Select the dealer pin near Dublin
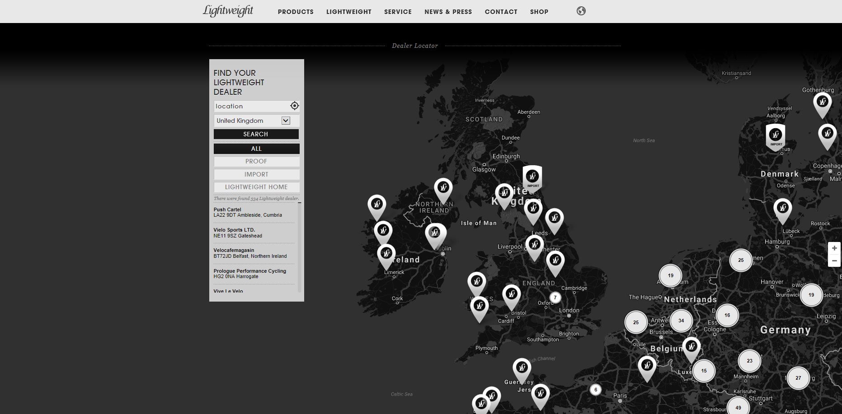Viewport: 842px width, 414px height. click(435, 236)
